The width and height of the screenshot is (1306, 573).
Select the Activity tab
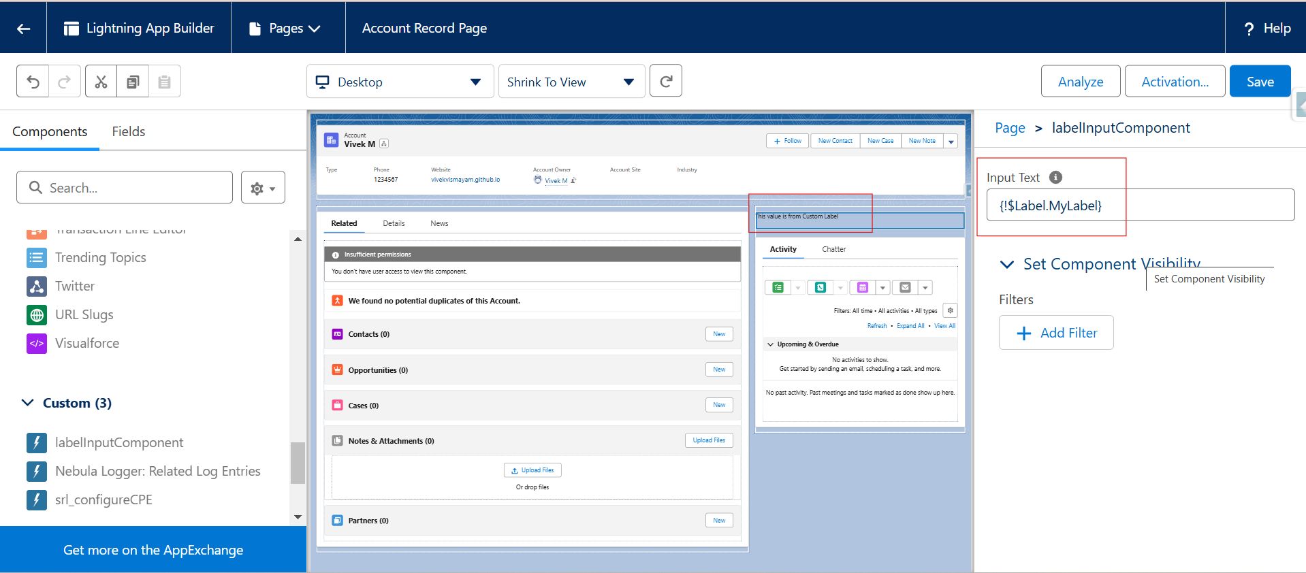click(783, 249)
